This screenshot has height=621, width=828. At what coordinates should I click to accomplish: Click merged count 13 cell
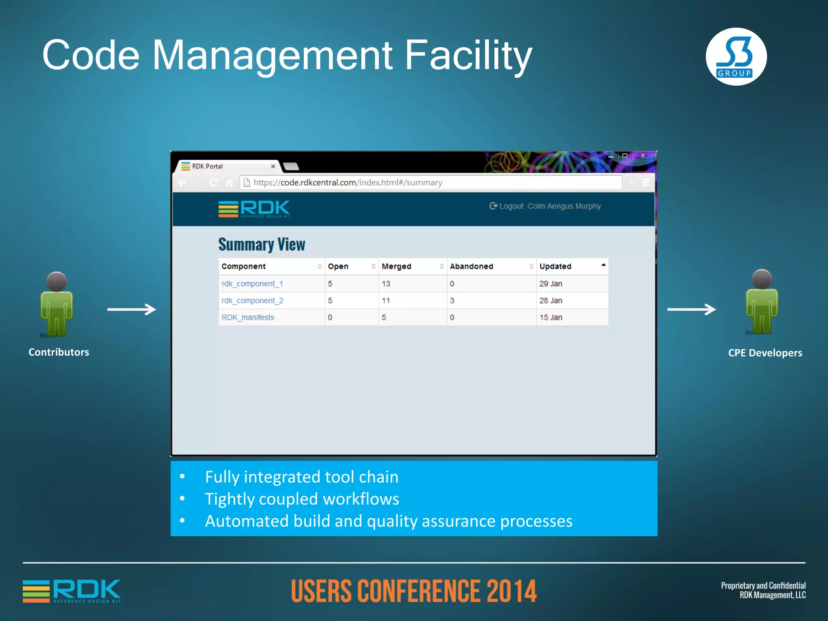tap(413, 284)
